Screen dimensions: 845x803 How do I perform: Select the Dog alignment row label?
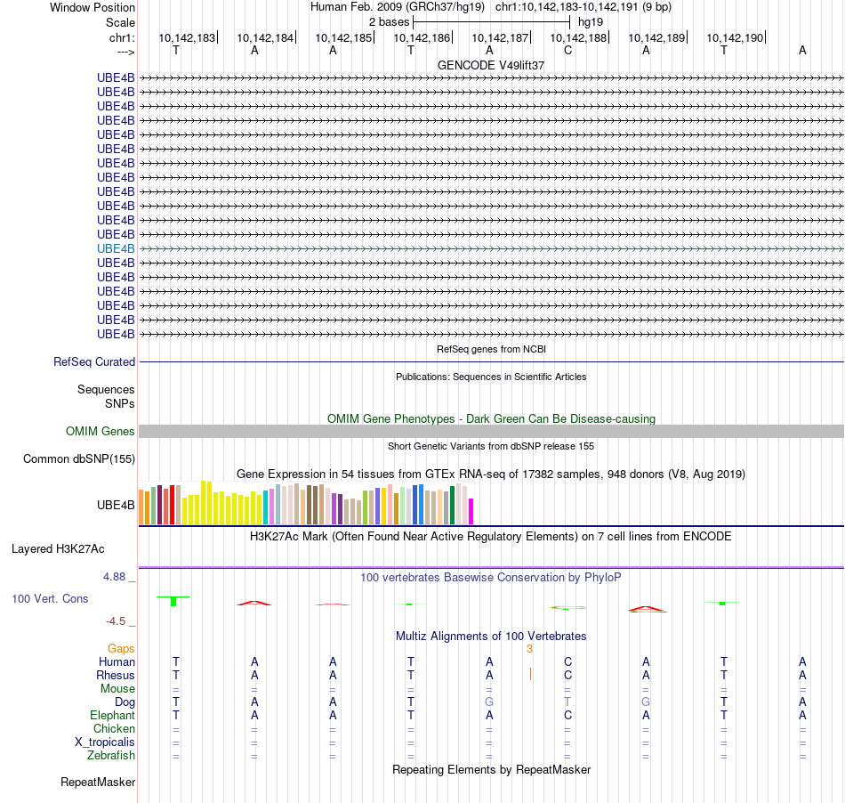click(x=125, y=702)
